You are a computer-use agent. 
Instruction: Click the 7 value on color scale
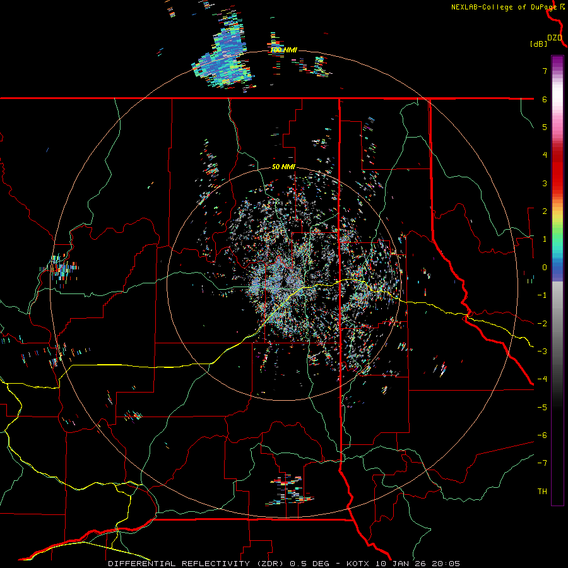(x=545, y=71)
